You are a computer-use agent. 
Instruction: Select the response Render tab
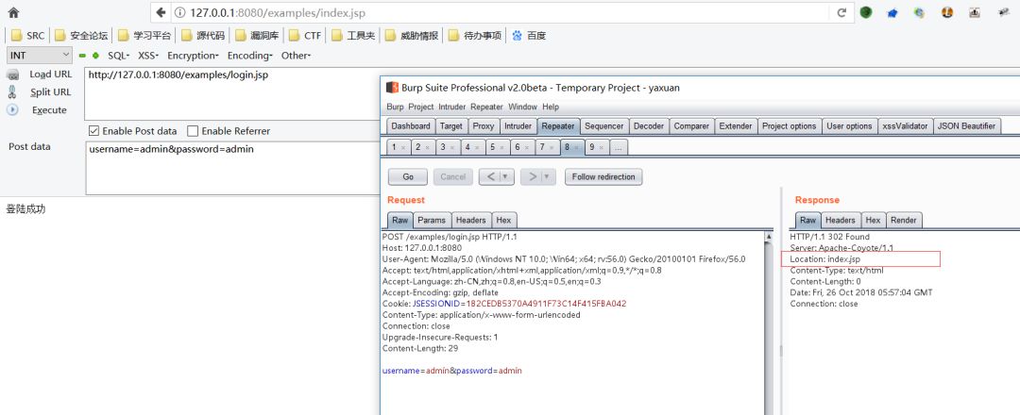(x=904, y=220)
